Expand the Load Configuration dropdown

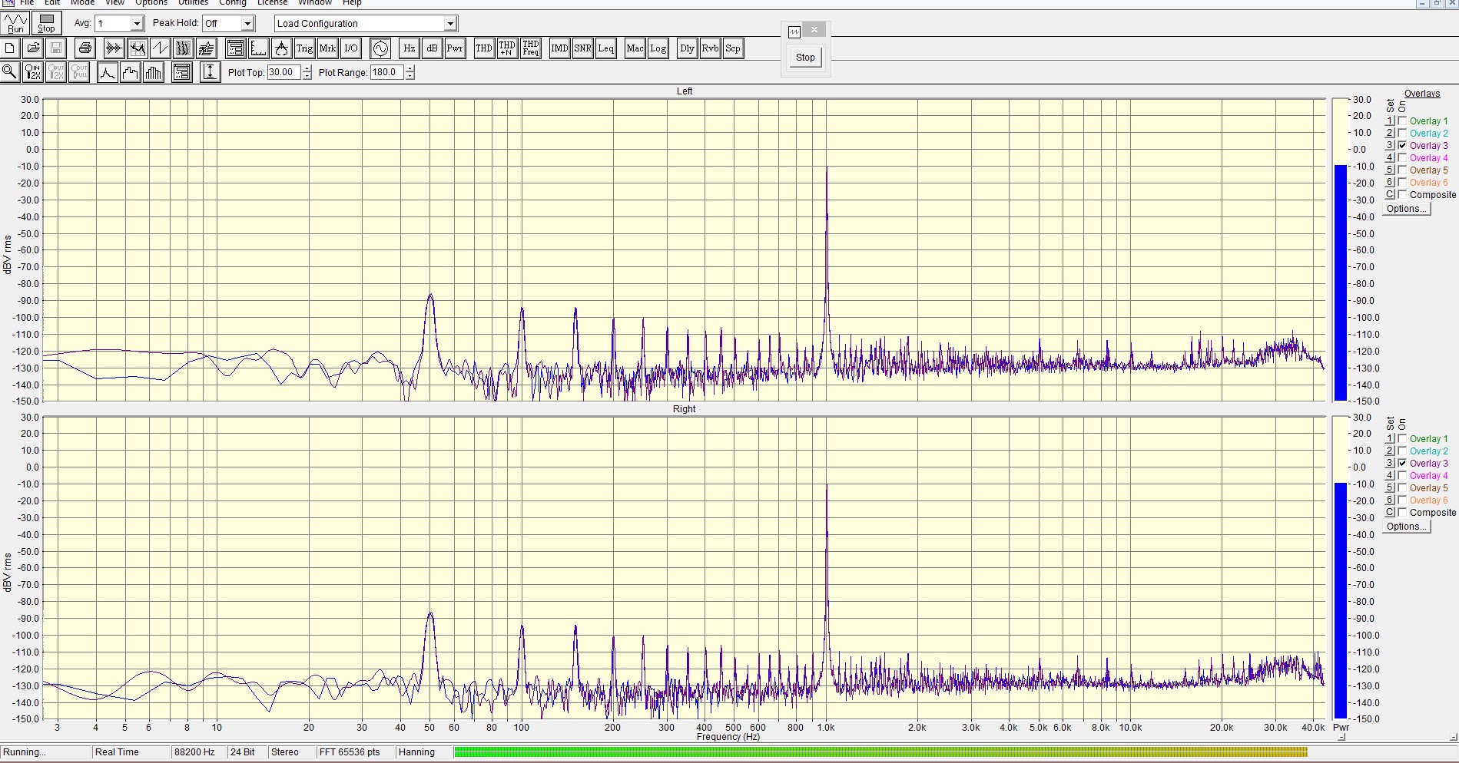[x=450, y=24]
